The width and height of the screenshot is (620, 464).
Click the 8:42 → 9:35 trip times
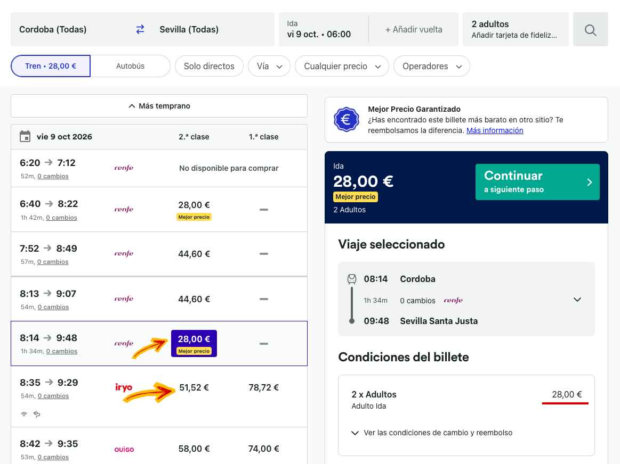click(x=49, y=443)
